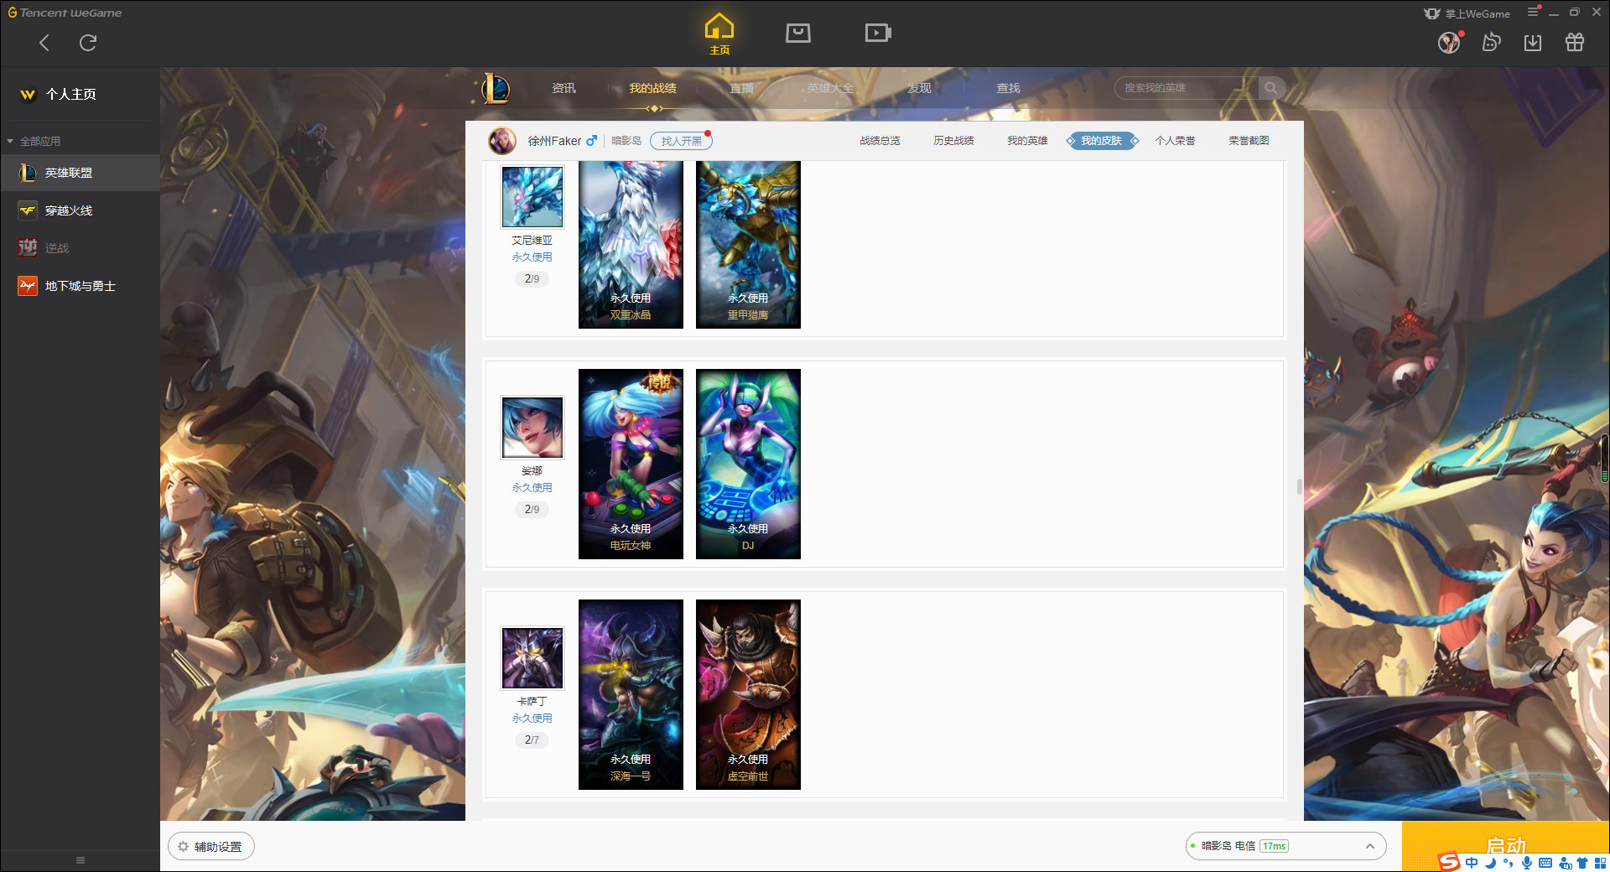Open the 虚空前世 skin card

click(748, 694)
